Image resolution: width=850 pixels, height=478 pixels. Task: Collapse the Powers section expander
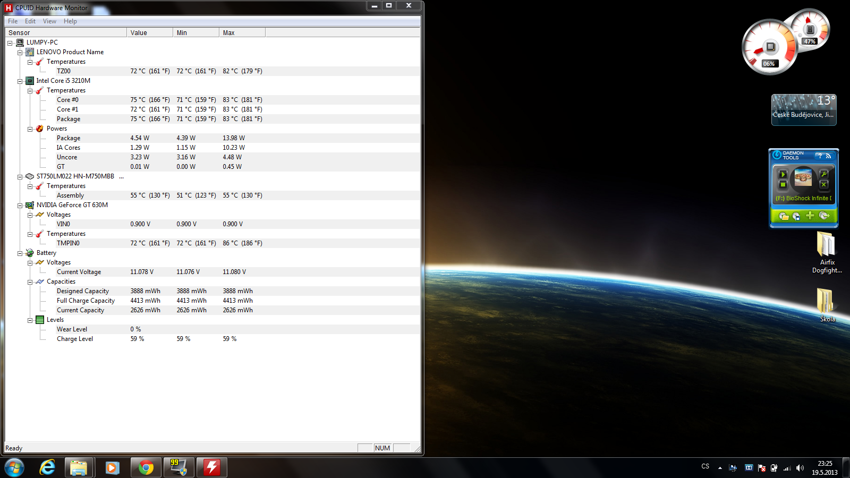[x=30, y=129]
